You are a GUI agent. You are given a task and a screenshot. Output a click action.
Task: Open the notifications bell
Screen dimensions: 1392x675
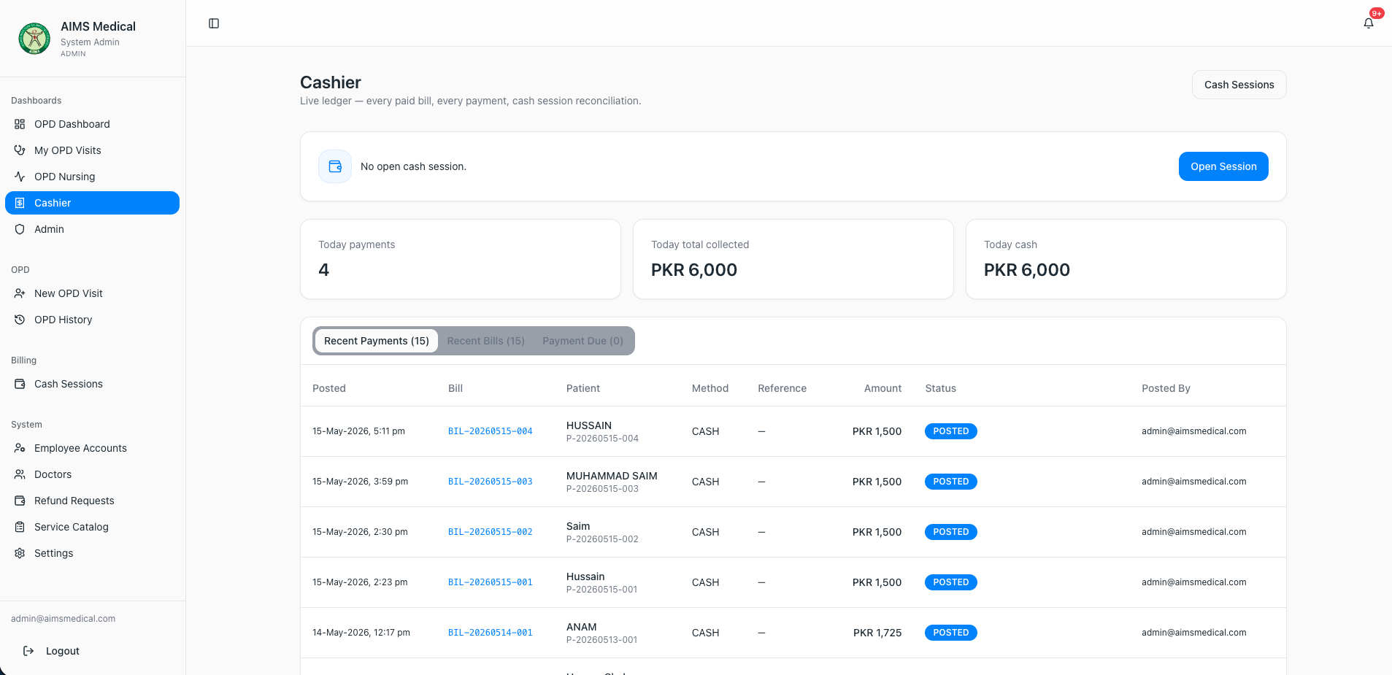pyautogui.click(x=1369, y=23)
